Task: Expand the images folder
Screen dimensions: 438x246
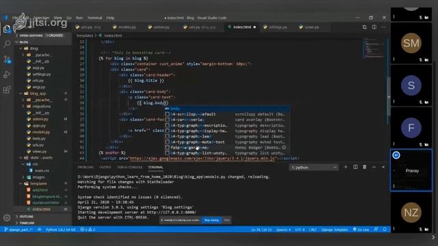Action: pos(44,177)
